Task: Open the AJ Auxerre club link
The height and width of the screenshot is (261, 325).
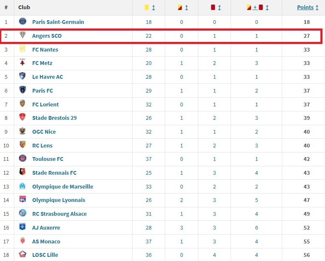Action: (46, 227)
